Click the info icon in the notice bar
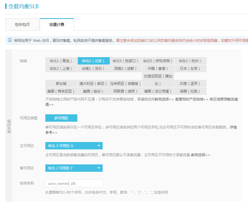 (x=10, y=40)
